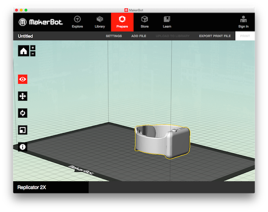268x212 pixels.
Task: Click EXPORT PRINT FILE
Action: 215,36
